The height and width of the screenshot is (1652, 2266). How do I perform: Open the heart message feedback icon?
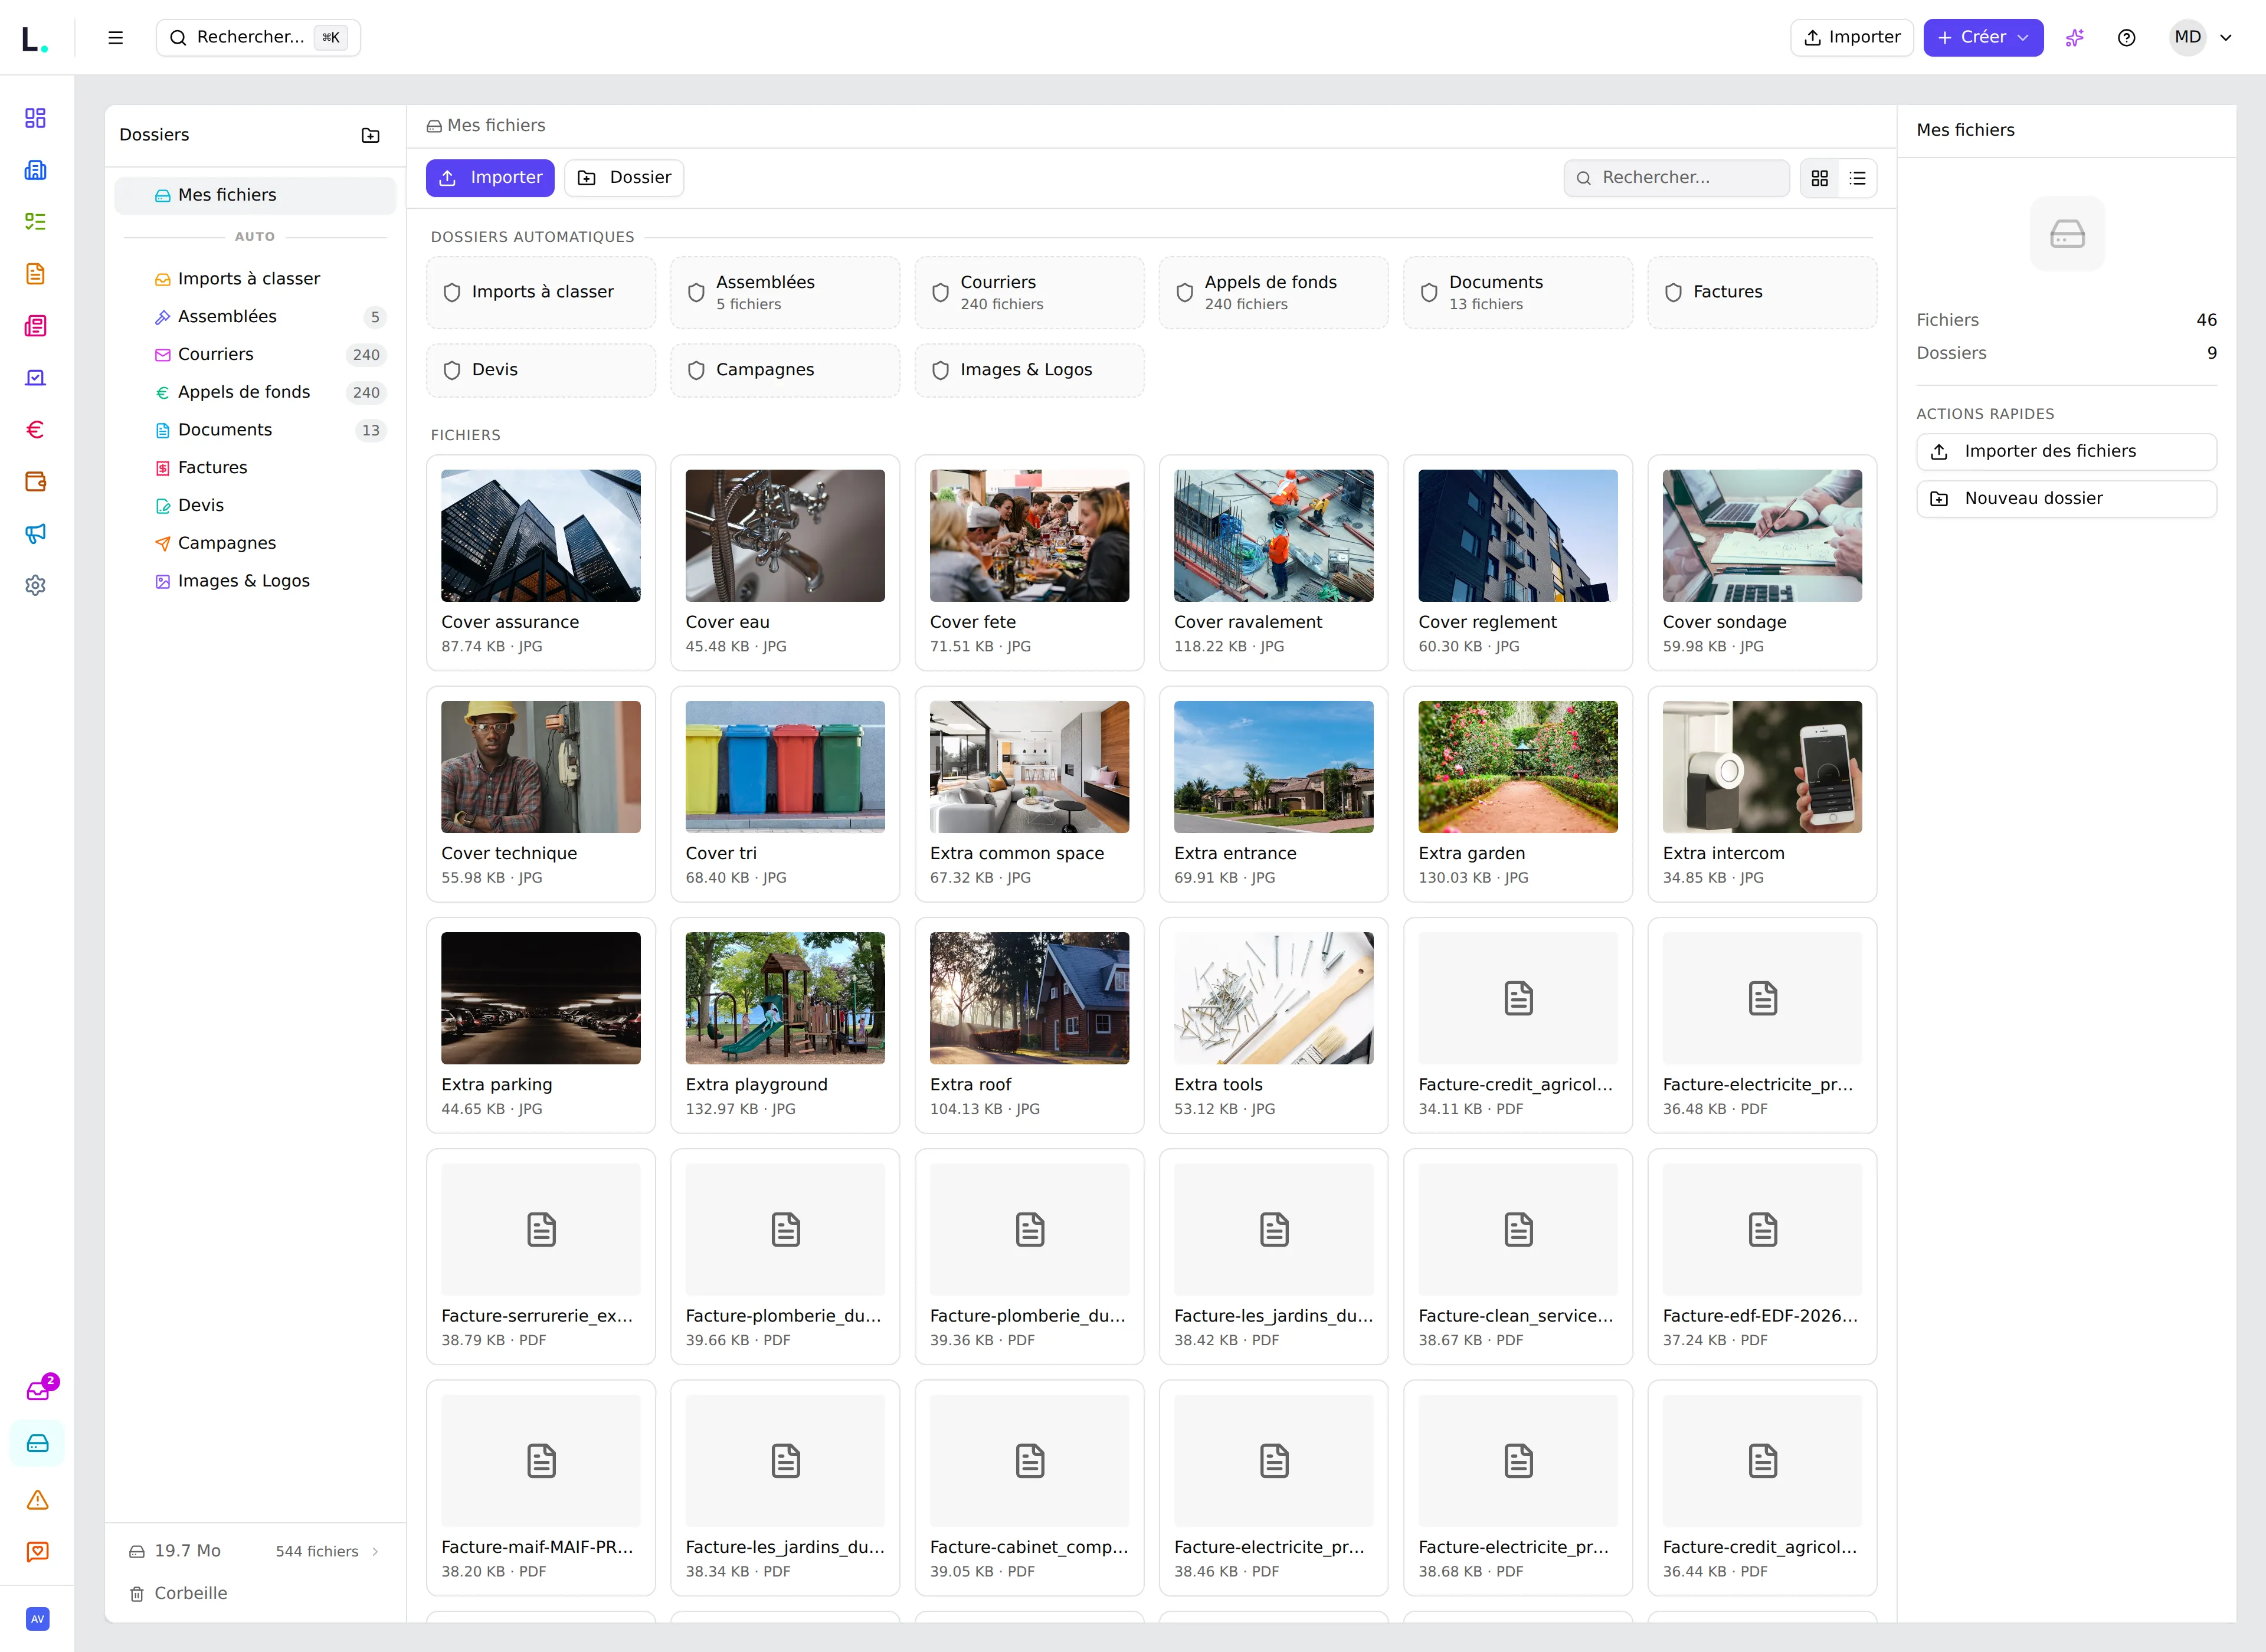tap(38, 1552)
